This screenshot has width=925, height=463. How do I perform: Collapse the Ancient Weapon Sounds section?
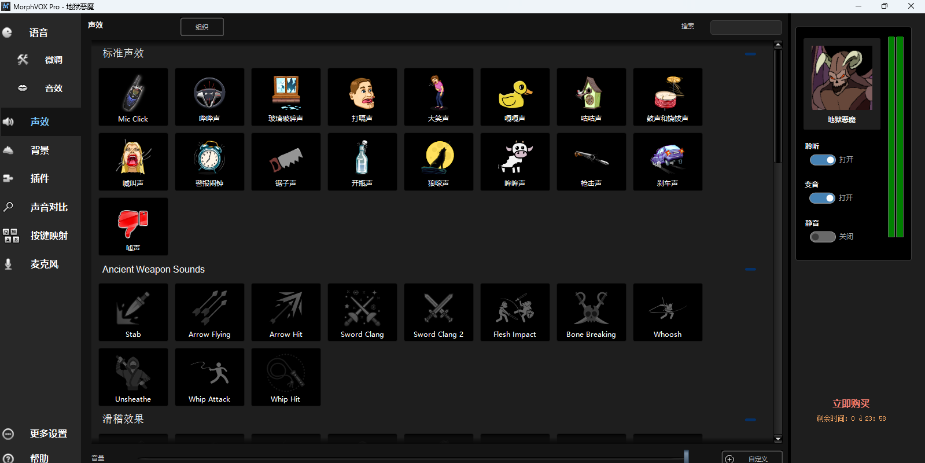pos(750,269)
